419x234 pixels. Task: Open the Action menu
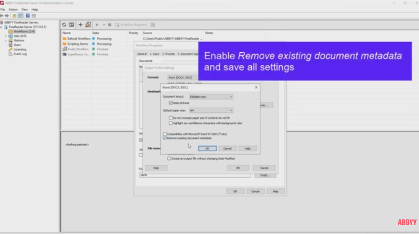[x=13, y=9]
